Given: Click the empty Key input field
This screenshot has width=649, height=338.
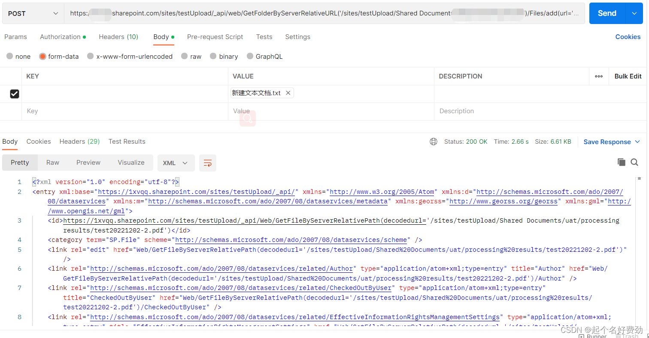Looking at the screenshot, I should (124, 111).
